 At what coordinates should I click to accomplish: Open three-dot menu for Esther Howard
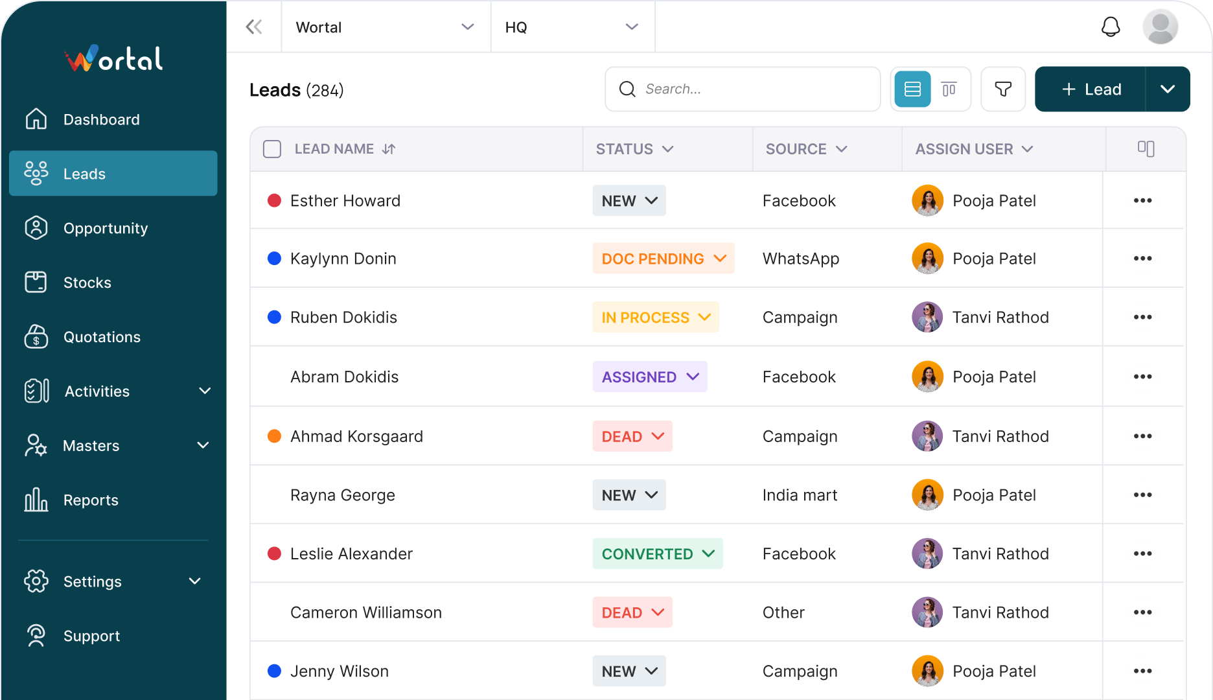pos(1142,200)
